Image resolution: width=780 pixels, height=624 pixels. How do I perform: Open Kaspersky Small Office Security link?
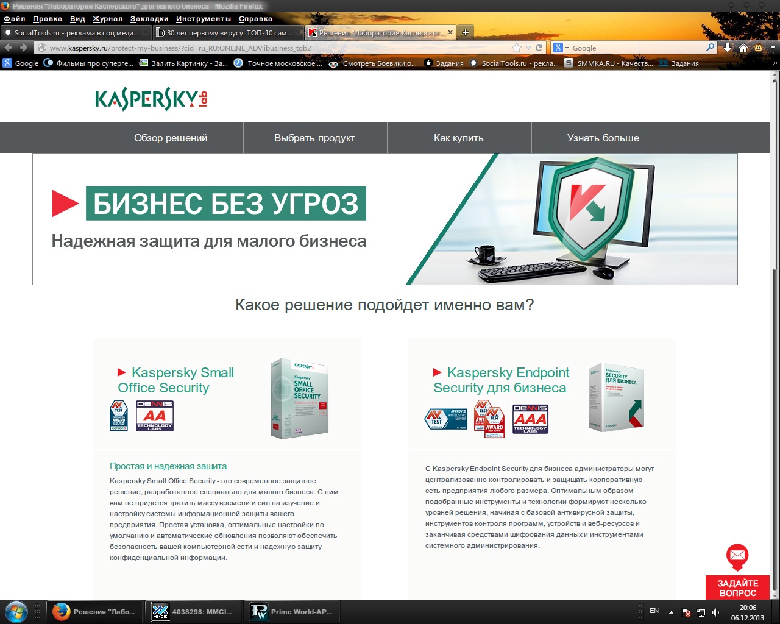pyautogui.click(x=175, y=380)
